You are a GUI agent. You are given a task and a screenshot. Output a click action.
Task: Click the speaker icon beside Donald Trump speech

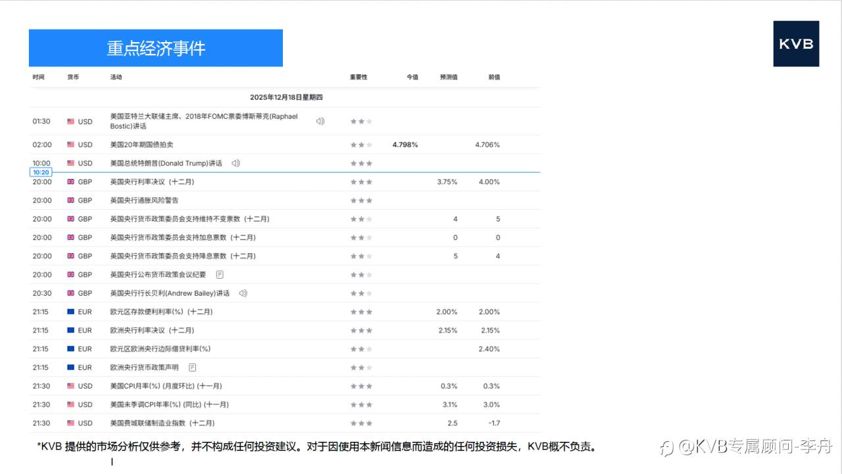235,163
